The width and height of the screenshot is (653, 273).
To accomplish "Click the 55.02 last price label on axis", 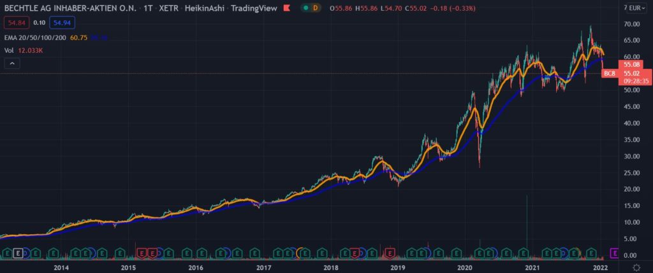I will click(x=632, y=73).
